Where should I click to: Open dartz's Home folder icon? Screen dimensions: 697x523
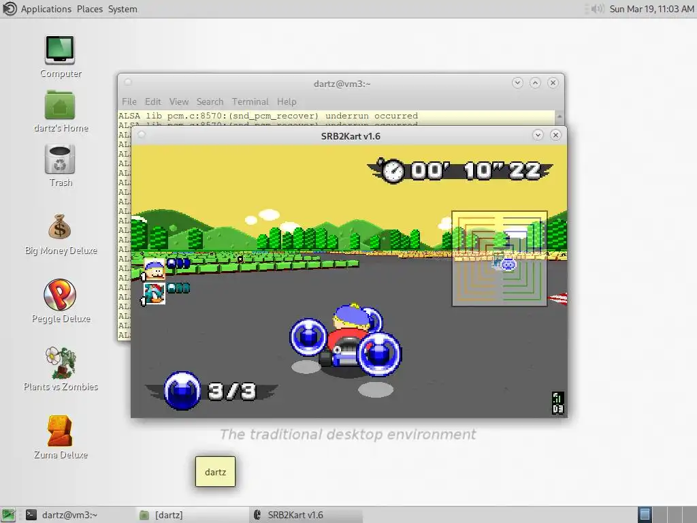pos(60,104)
